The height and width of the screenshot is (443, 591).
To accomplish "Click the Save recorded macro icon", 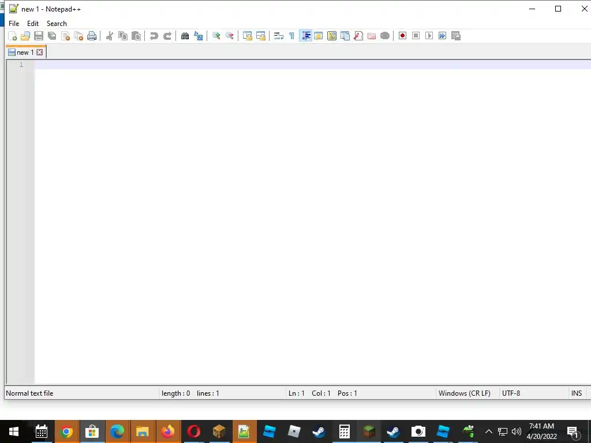I will coord(456,36).
